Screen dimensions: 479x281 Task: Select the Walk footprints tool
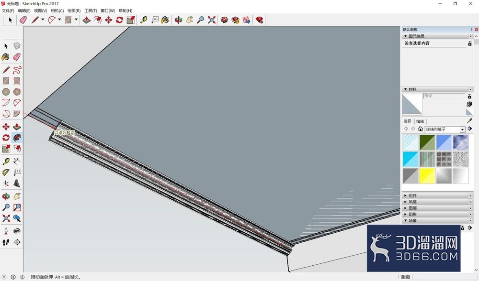pos(6,242)
